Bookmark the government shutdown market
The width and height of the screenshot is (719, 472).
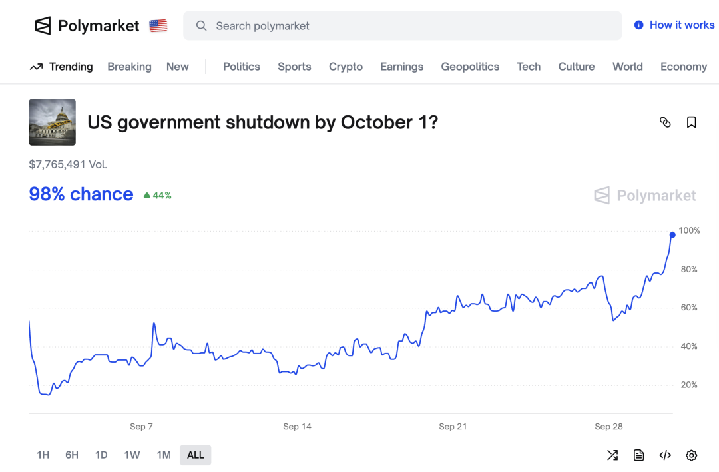coord(692,122)
